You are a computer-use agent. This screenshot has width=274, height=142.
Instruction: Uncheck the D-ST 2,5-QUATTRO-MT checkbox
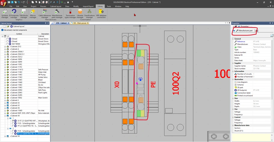pyautogui.click(x=13, y=121)
